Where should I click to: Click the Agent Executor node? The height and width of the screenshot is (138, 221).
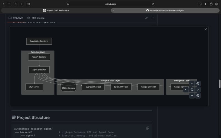39,70
